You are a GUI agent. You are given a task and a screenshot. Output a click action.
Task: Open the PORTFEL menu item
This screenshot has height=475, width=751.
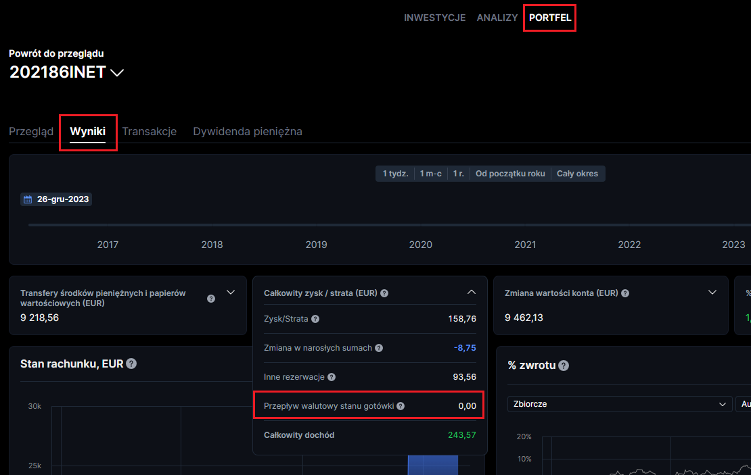coord(550,18)
